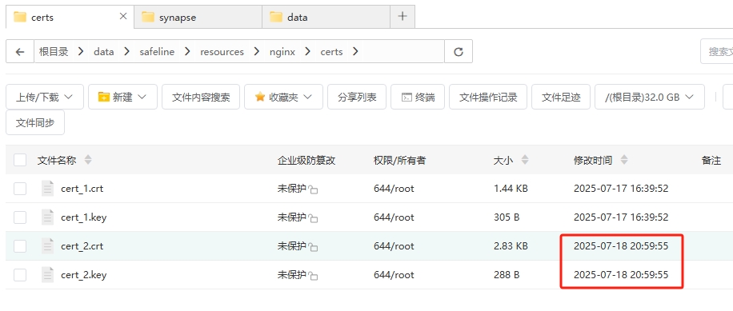Close the certs tab

pyautogui.click(x=123, y=17)
